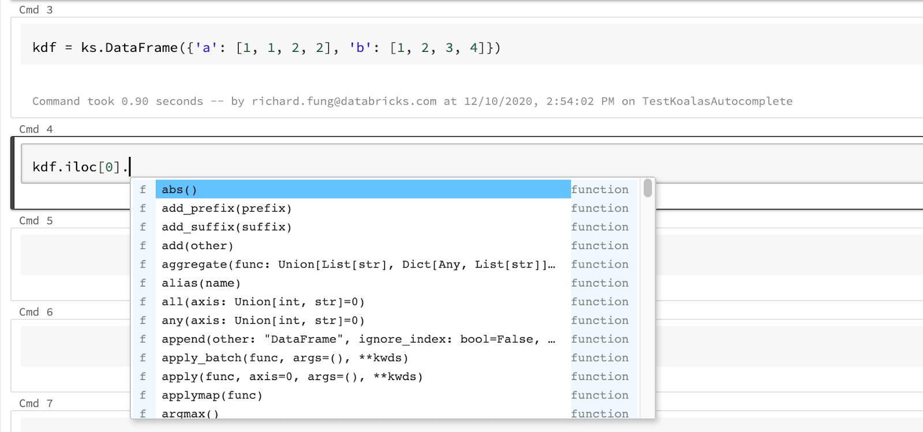
Task: Click the Cmd 7 cell label
Action: [36, 403]
